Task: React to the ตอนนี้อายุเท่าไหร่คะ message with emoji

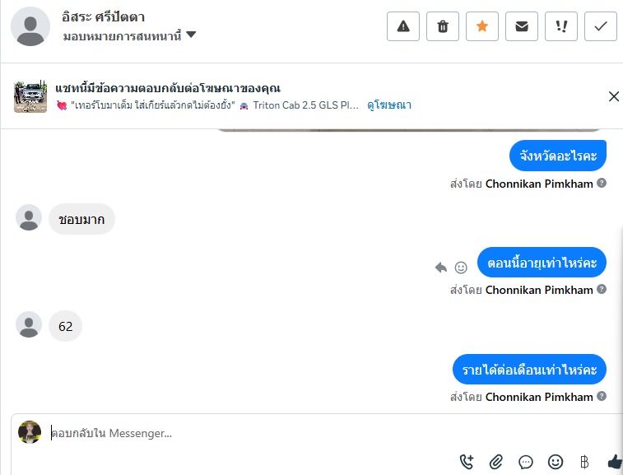Action: [461, 268]
